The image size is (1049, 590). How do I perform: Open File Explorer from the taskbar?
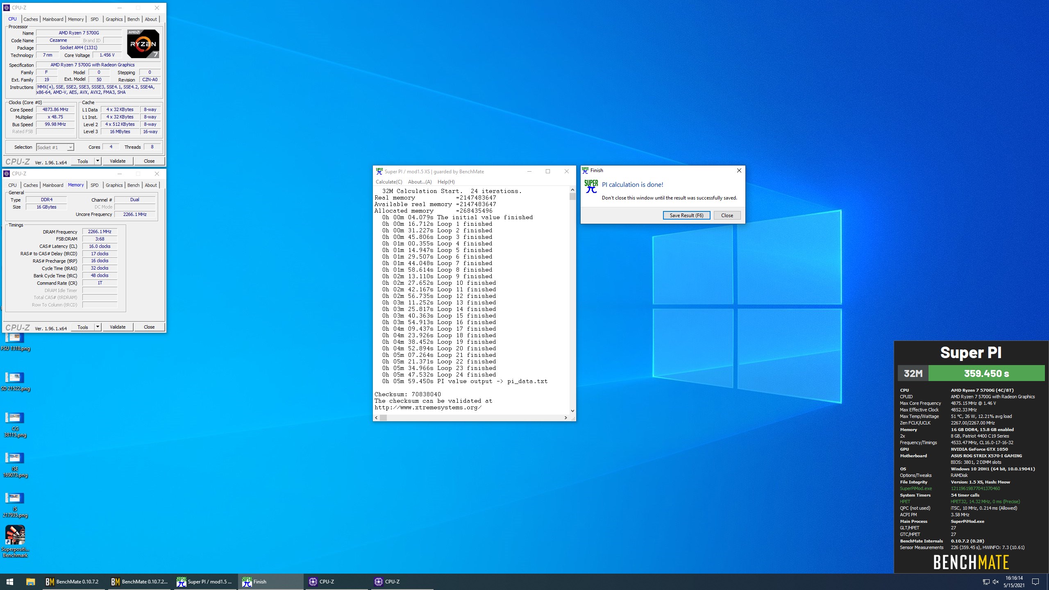(x=30, y=581)
